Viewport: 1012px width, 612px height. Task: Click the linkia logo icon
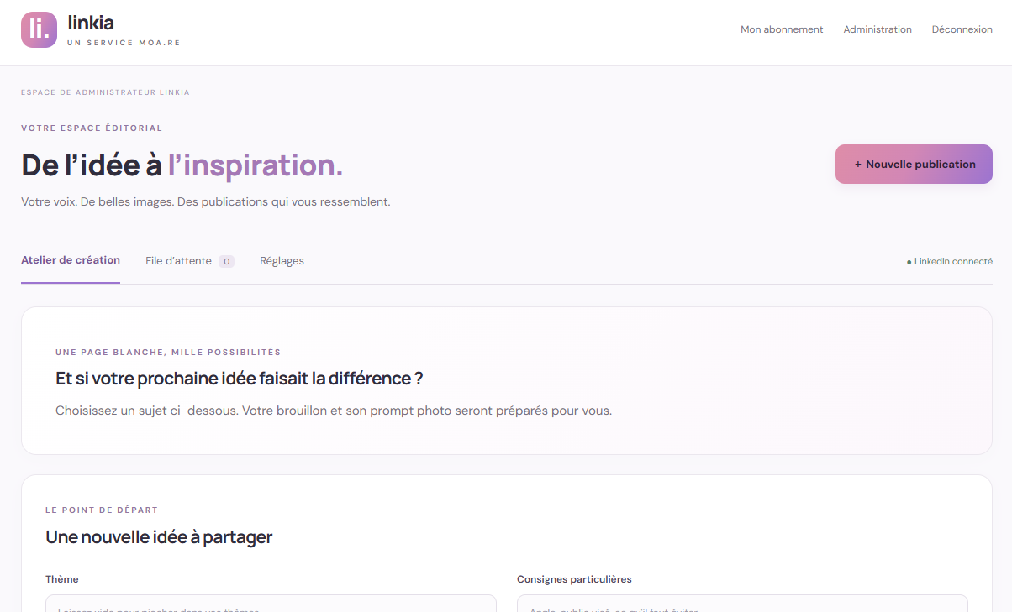pos(39,29)
